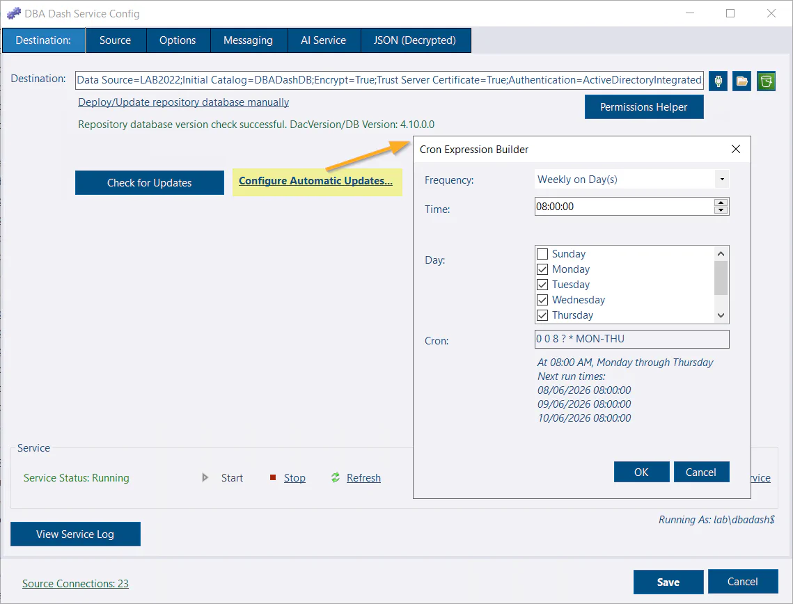
Task: Click the green Refresh arrows icon
Action: (336, 477)
